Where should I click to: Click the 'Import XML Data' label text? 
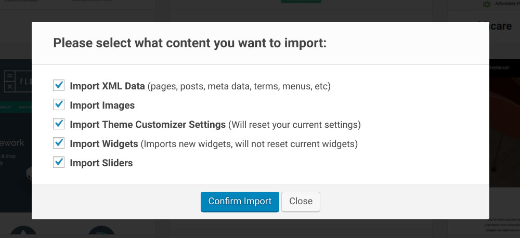(107, 86)
